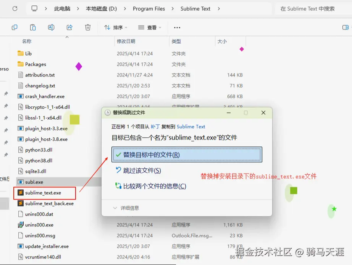Select the plugin_host-3.8.exe file name
The image size is (352, 265).
pyautogui.click(x=46, y=139)
